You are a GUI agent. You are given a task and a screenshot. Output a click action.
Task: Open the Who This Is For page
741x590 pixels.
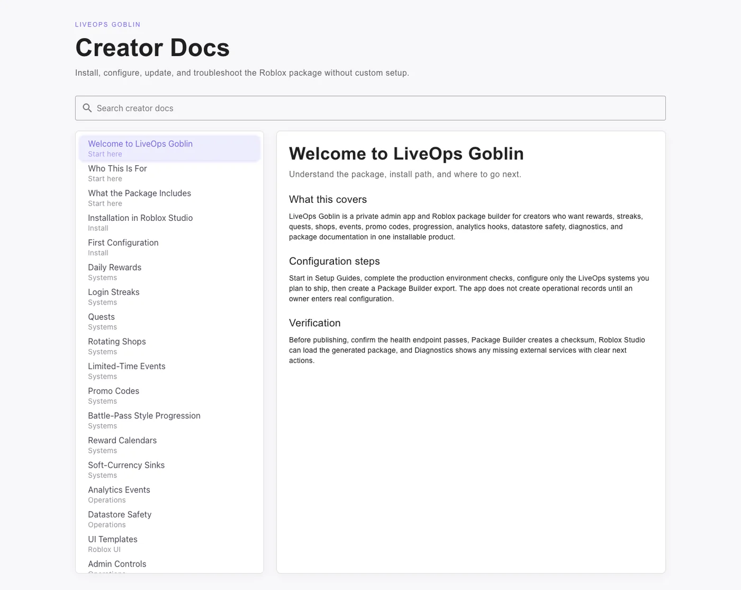pyautogui.click(x=169, y=173)
